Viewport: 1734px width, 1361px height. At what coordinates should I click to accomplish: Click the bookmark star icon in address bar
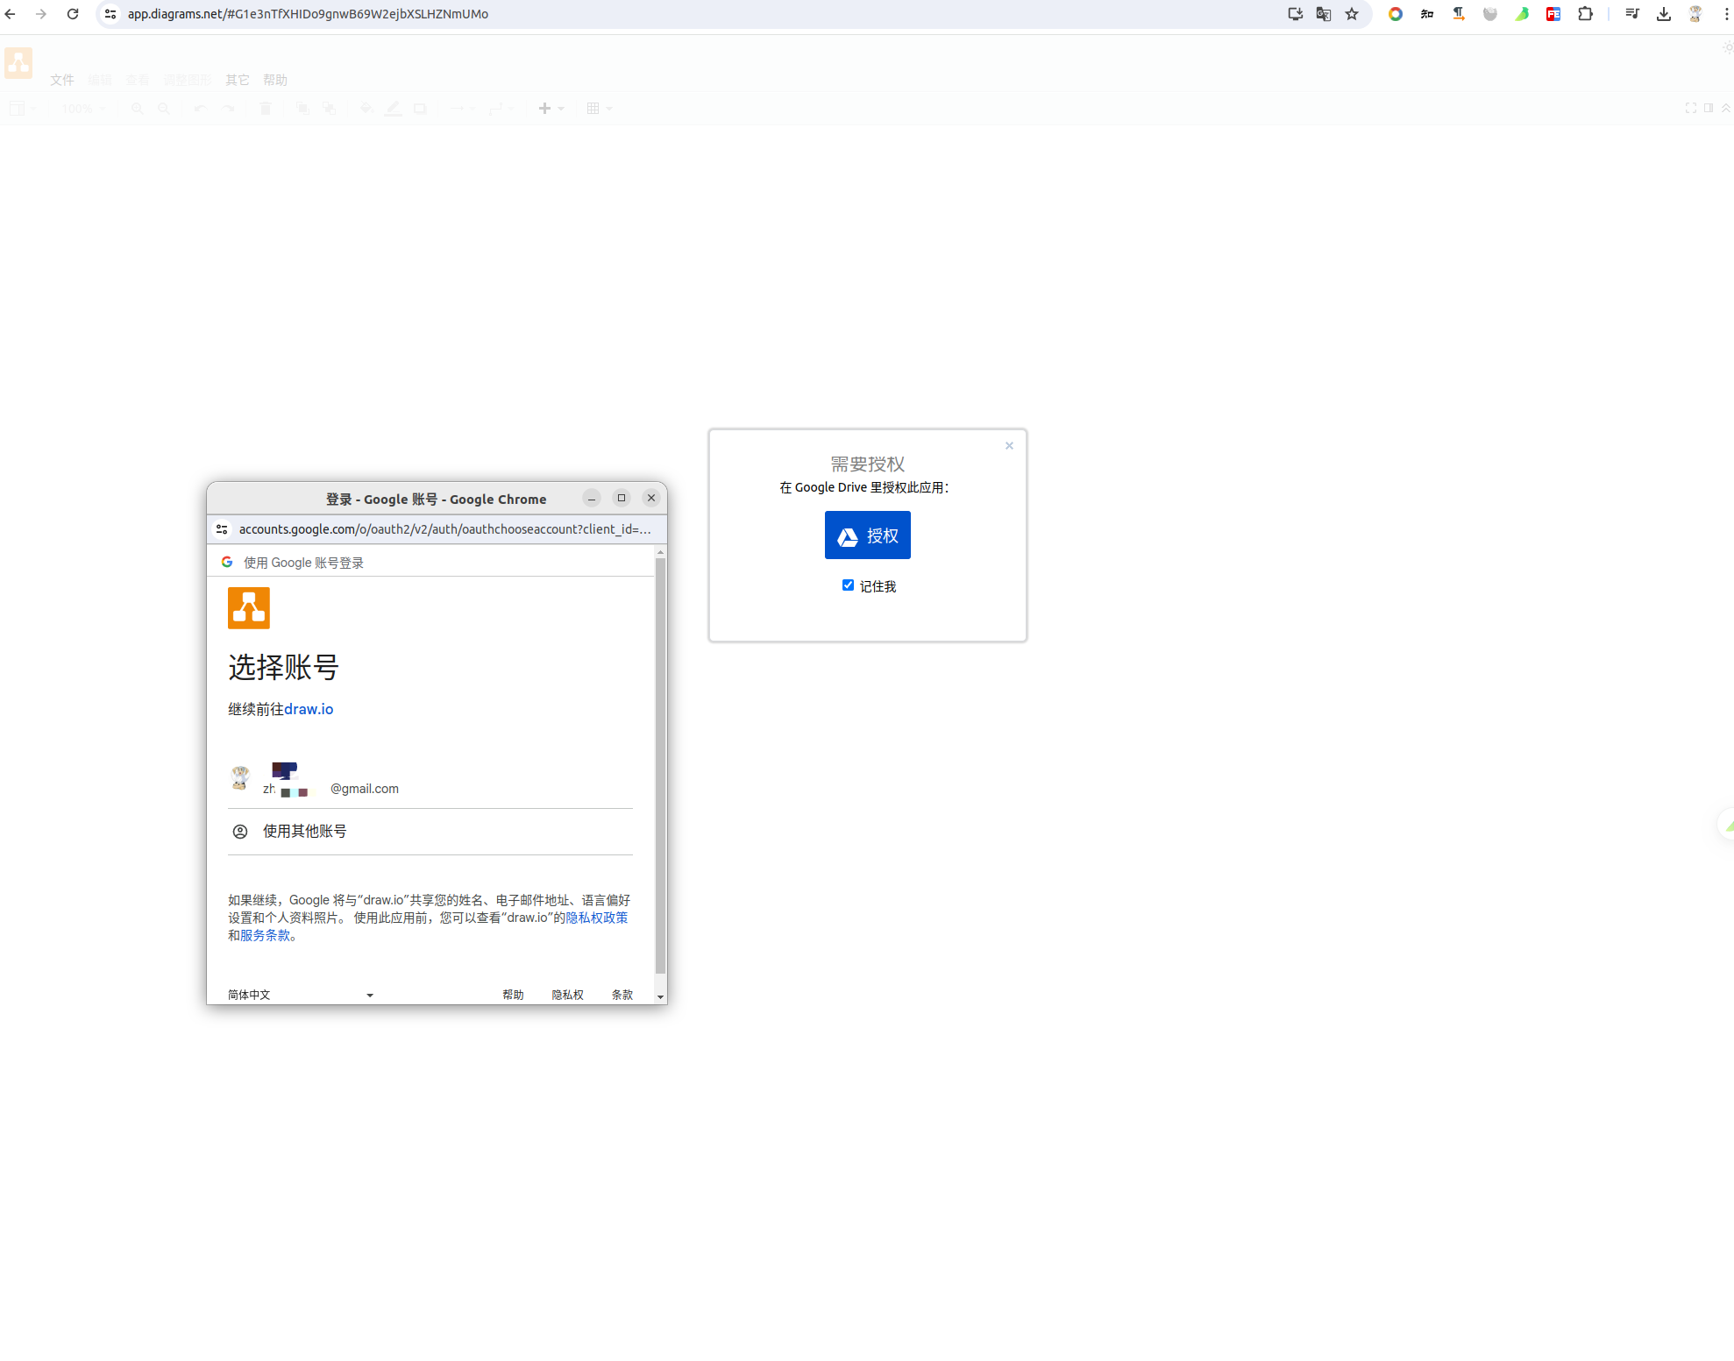1352,14
